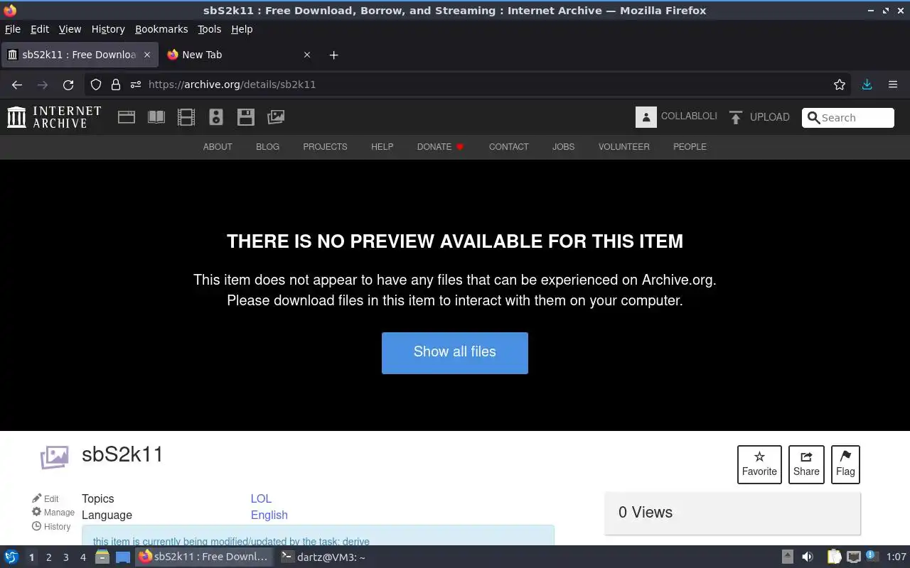Click the Show all files button
Image resolution: width=910 pixels, height=568 pixels.
pyautogui.click(x=455, y=353)
